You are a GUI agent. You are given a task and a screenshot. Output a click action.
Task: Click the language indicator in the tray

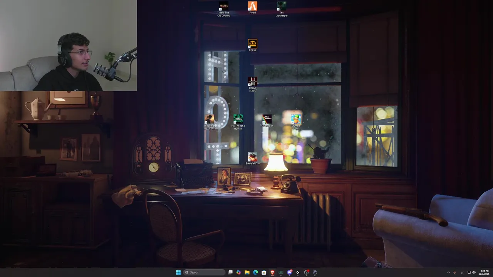click(x=462, y=273)
